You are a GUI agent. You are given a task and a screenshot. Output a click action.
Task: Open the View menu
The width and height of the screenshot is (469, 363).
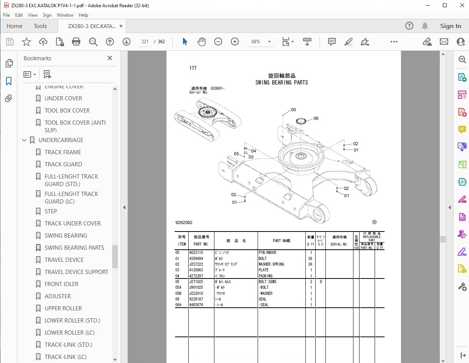[33, 15]
